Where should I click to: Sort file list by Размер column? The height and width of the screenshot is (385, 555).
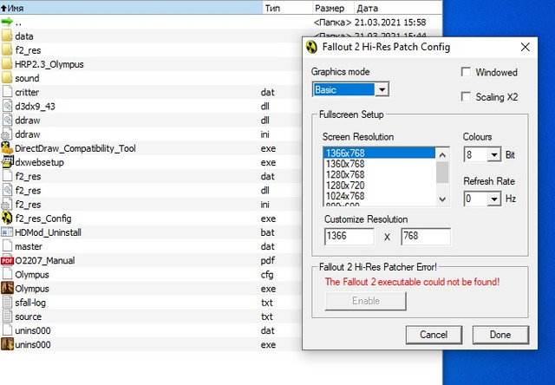point(333,8)
